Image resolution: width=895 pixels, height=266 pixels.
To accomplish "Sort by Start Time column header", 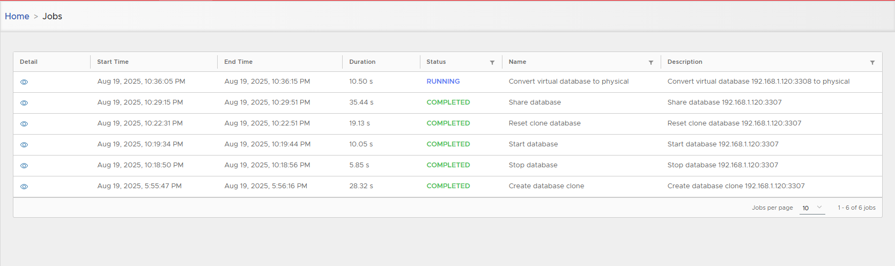I will pyautogui.click(x=113, y=62).
